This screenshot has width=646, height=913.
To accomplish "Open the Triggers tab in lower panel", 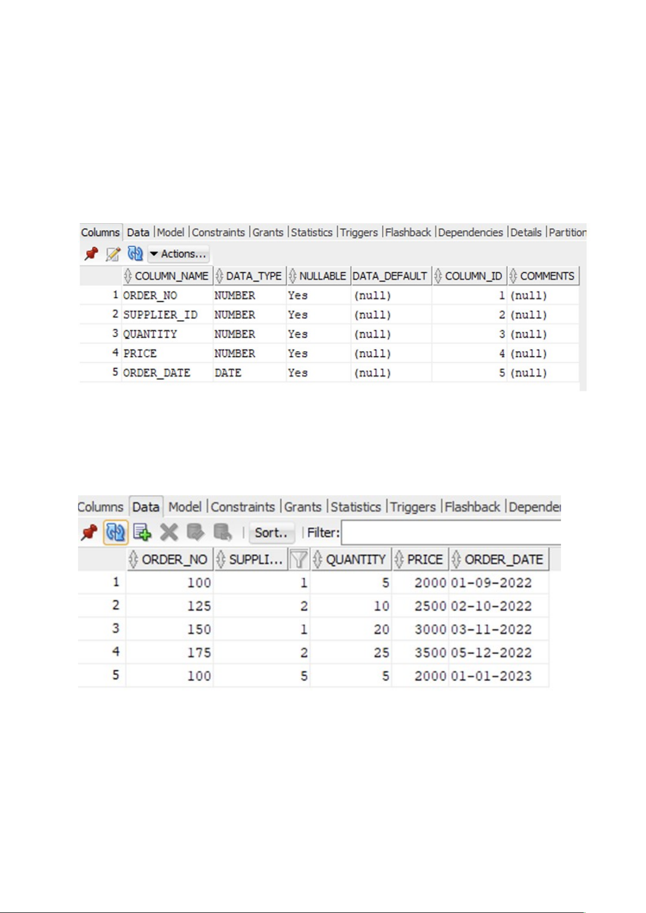I will tap(412, 507).
